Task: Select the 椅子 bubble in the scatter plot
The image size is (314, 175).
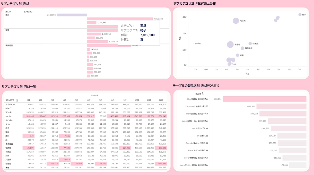Action: 300,15
